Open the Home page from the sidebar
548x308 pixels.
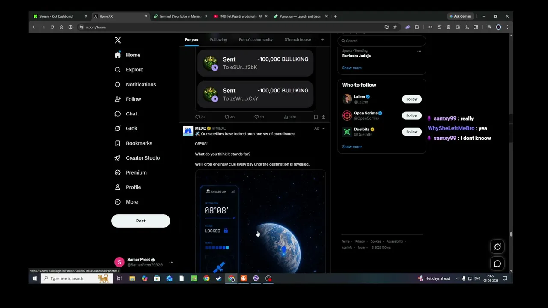[x=128, y=55]
